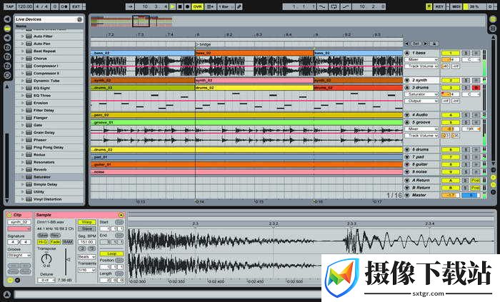This screenshot has width=500, height=302.
Task: Toggle the Loop switch in transport
Action: click(x=334, y=6)
